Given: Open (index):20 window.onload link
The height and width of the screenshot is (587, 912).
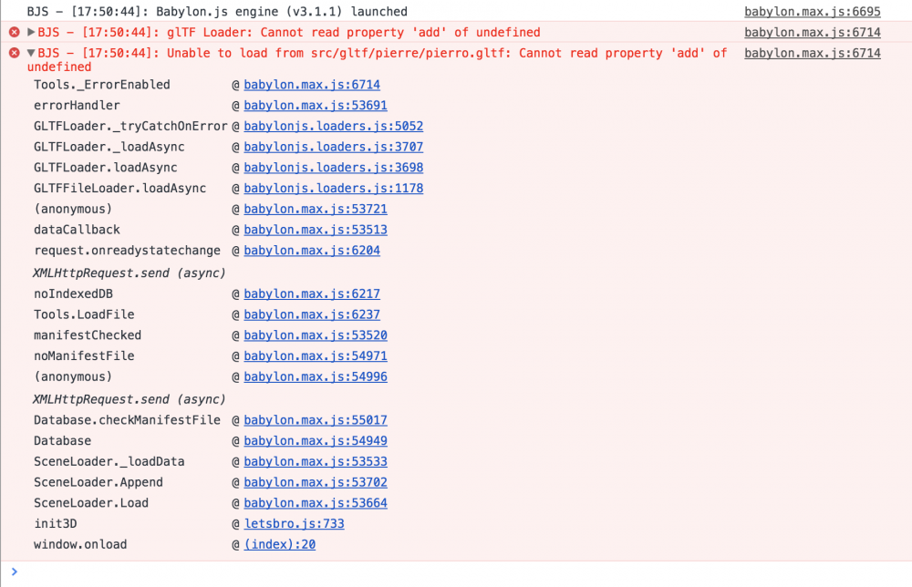Looking at the screenshot, I should 280,544.
